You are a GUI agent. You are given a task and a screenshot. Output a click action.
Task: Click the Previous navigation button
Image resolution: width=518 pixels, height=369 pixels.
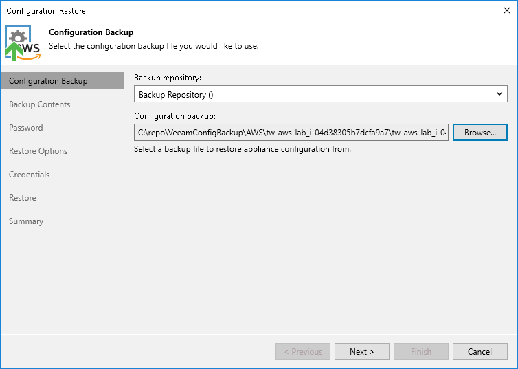pos(303,352)
